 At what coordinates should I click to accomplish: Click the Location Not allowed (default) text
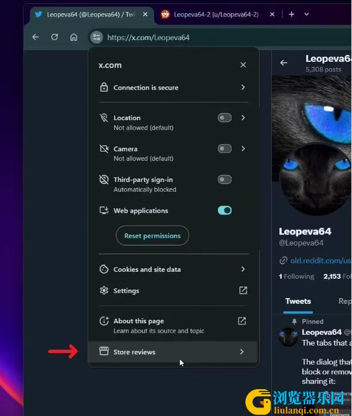tap(143, 128)
